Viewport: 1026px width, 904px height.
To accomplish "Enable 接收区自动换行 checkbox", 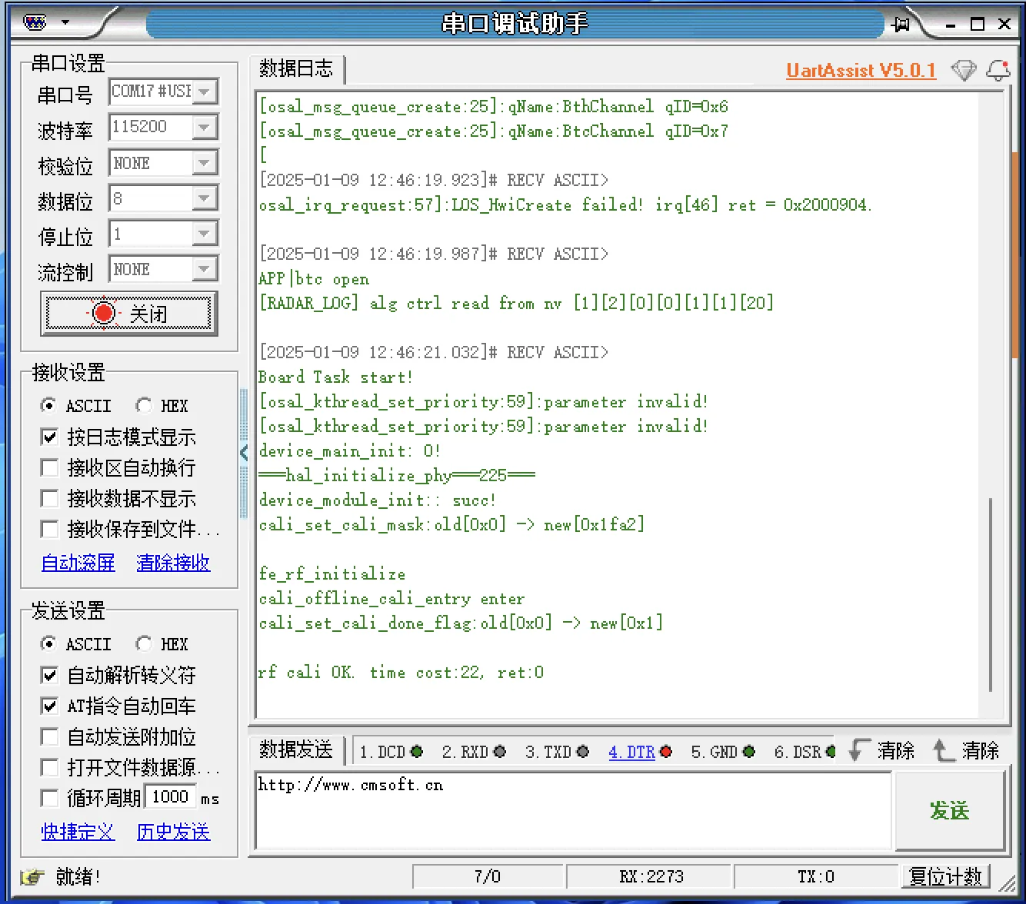I will [x=49, y=467].
